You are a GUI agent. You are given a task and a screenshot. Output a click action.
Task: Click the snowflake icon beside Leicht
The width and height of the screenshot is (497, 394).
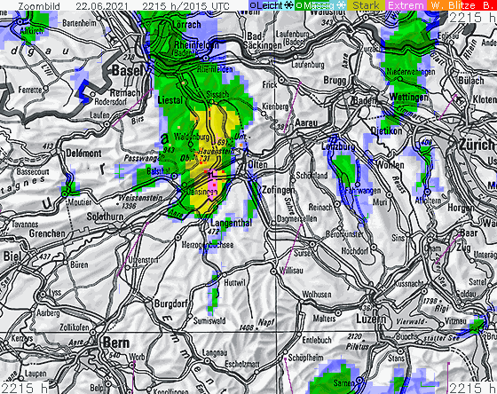point(288,5)
